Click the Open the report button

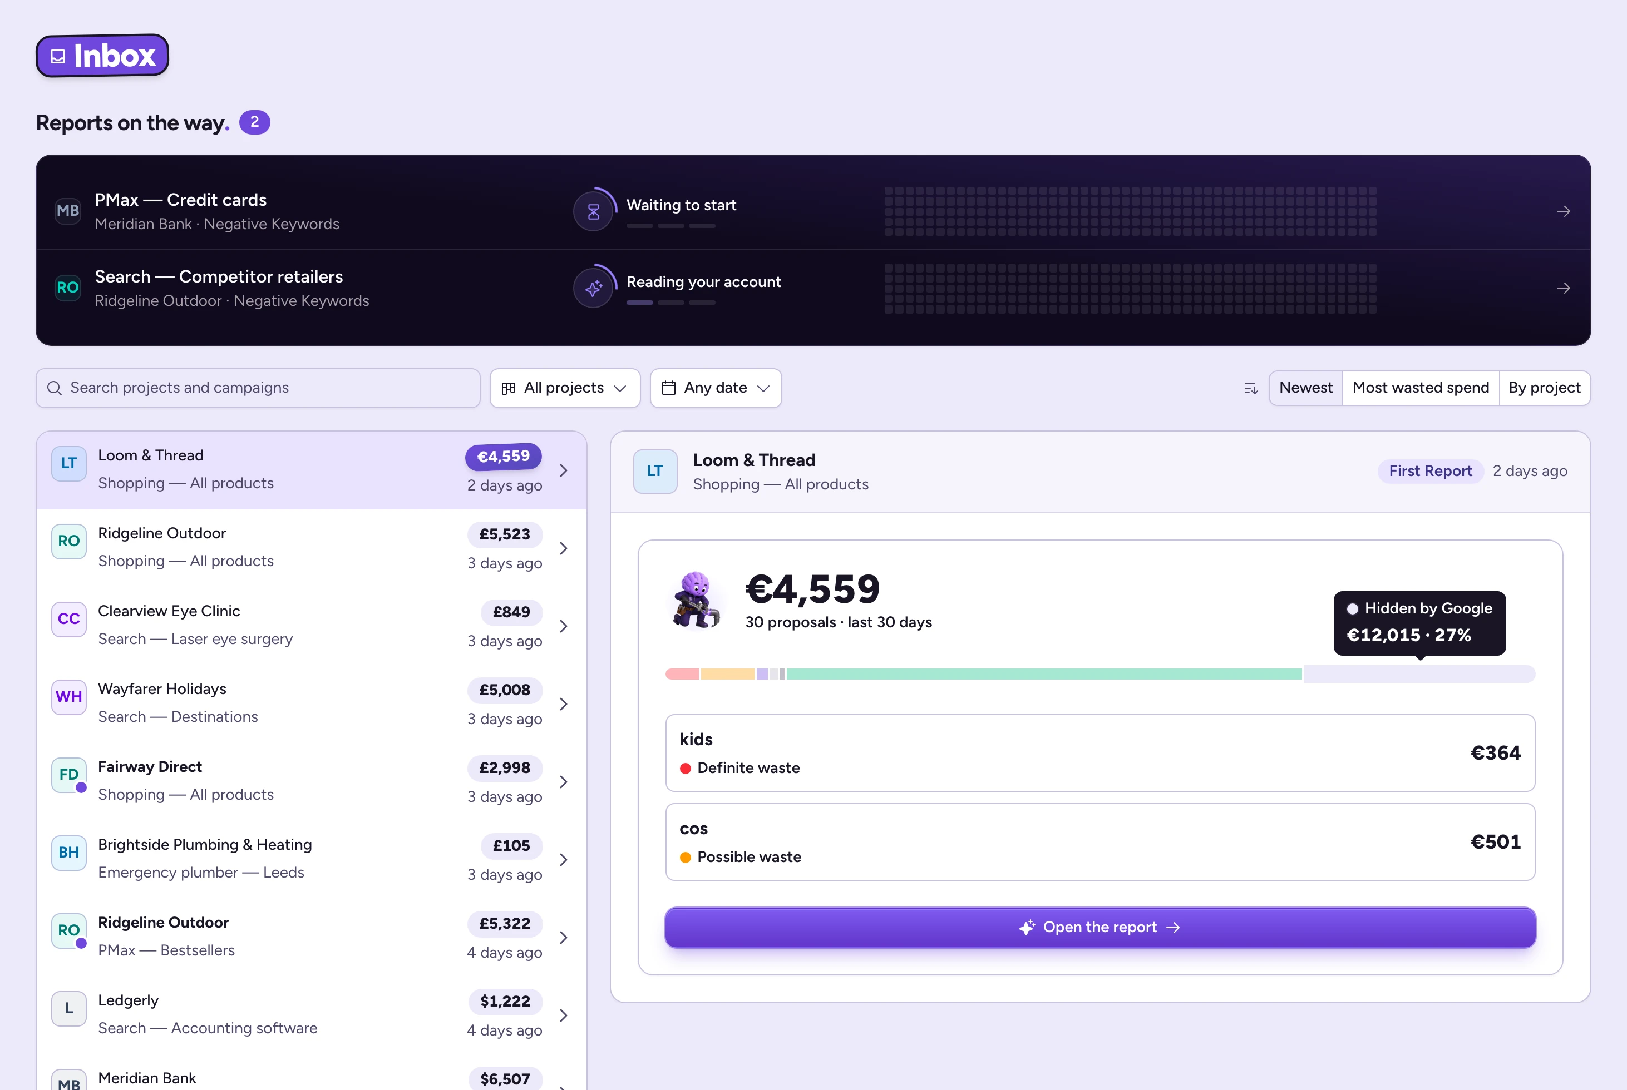click(1100, 928)
